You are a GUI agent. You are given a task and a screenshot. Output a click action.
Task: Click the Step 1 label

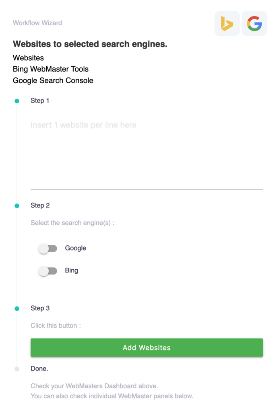(x=40, y=100)
